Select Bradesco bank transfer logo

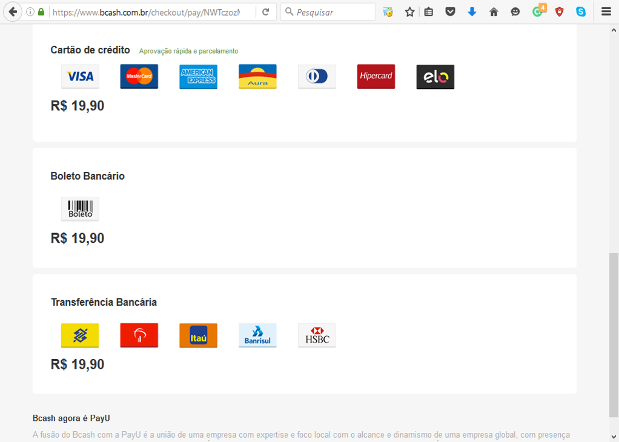(139, 335)
